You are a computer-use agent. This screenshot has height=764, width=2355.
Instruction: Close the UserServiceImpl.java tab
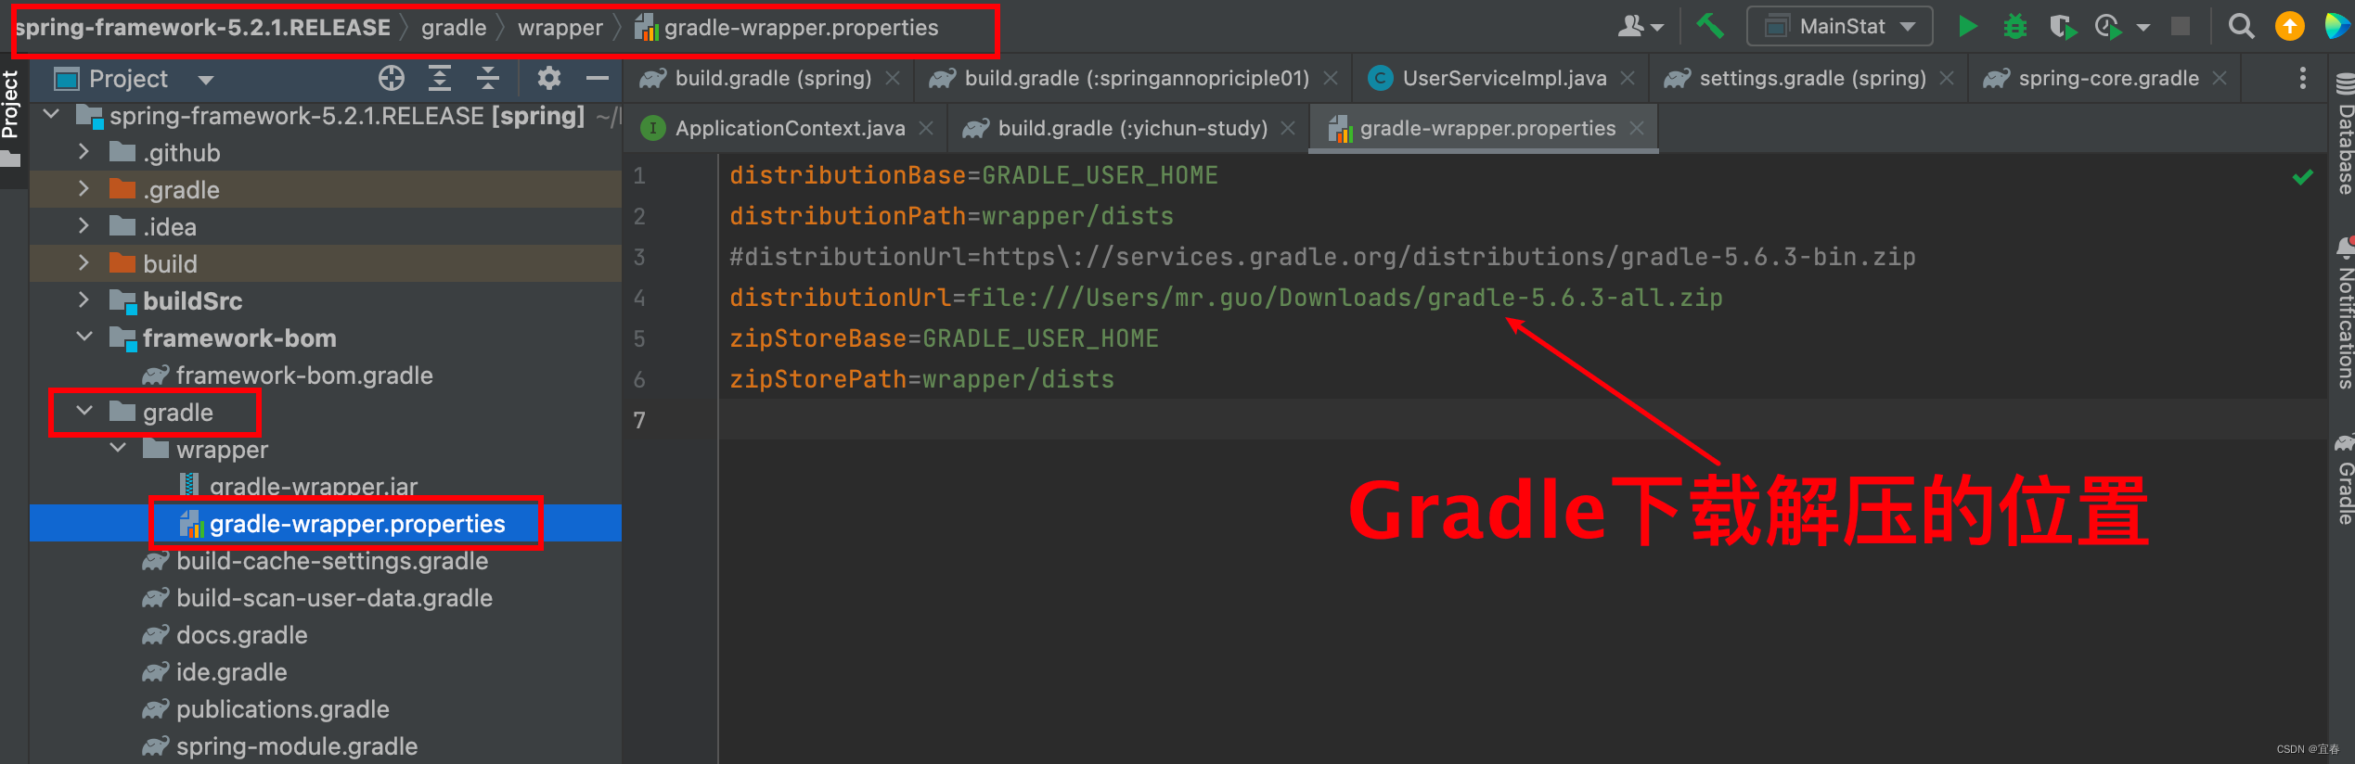click(1628, 79)
